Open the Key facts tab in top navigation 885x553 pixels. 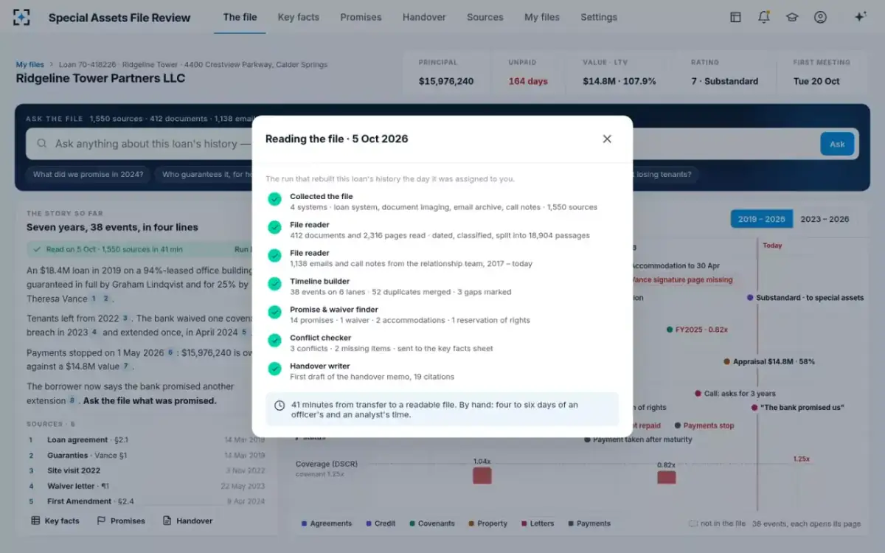[x=299, y=17]
